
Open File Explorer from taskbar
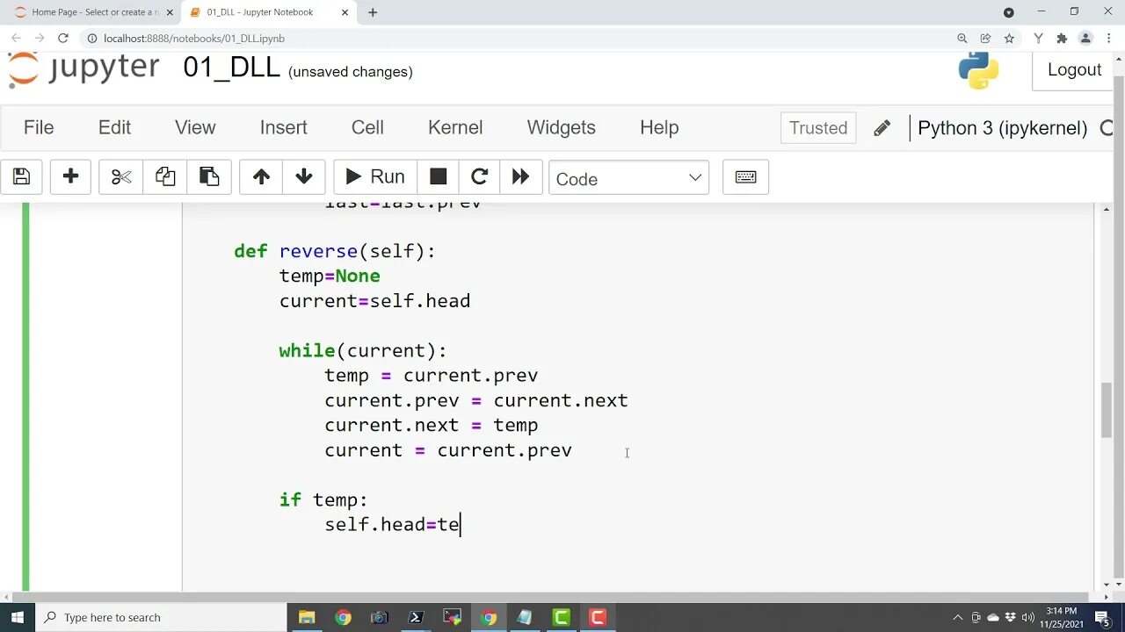[307, 617]
